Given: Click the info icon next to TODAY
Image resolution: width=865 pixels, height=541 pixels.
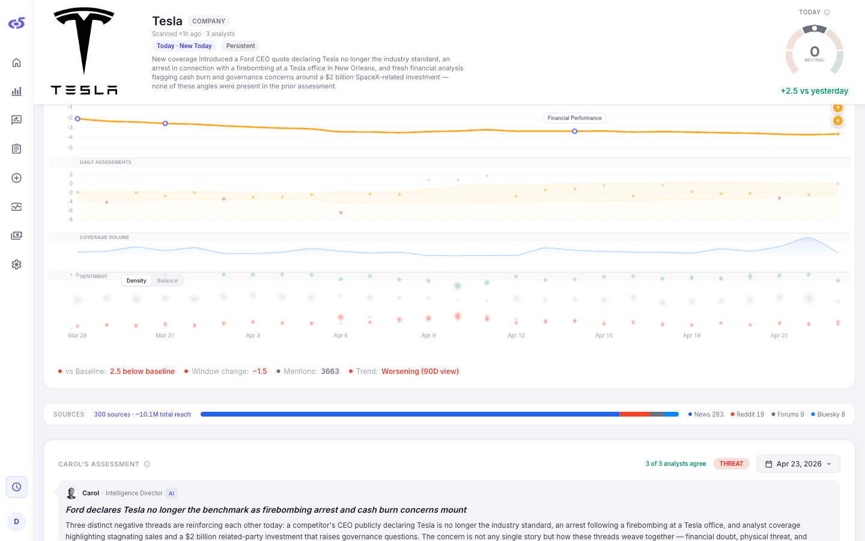Looking at the screenshot, I should tap(827, 13).
